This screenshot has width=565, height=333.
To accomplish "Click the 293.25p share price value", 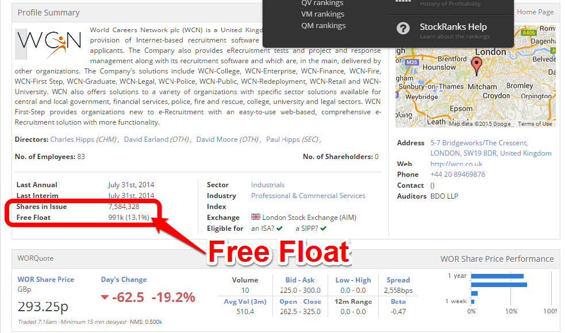I will [x=43, y=307].
